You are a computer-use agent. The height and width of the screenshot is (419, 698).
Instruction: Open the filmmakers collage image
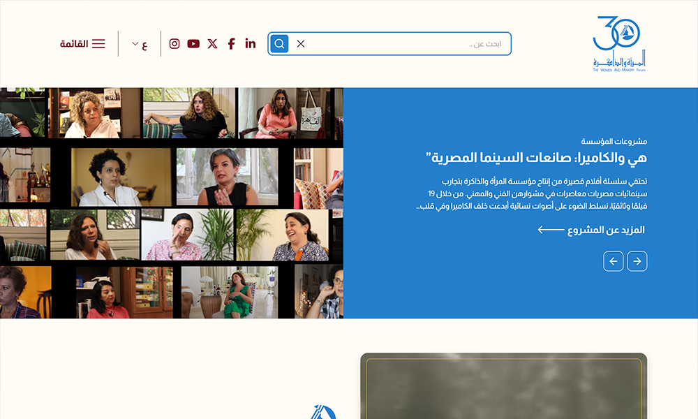pos(172,203)
